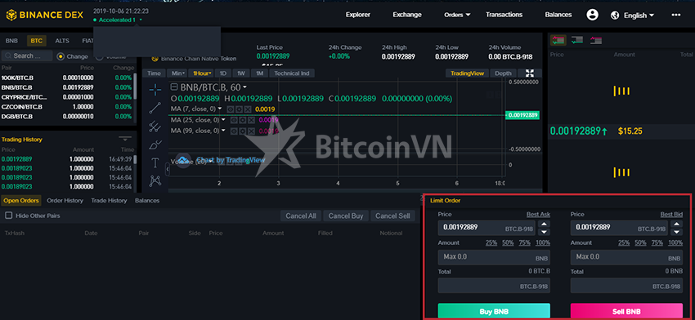
Task: Show bids-only order book view
Action: (x=576, y=40)
